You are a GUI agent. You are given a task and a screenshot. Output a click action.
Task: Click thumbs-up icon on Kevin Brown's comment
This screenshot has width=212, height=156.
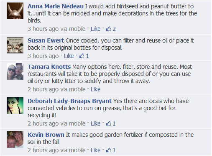[108, 150]
